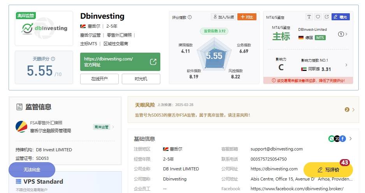Click 影响力指数 NO.1 text
Screen dimensions: 365x193
314,60
